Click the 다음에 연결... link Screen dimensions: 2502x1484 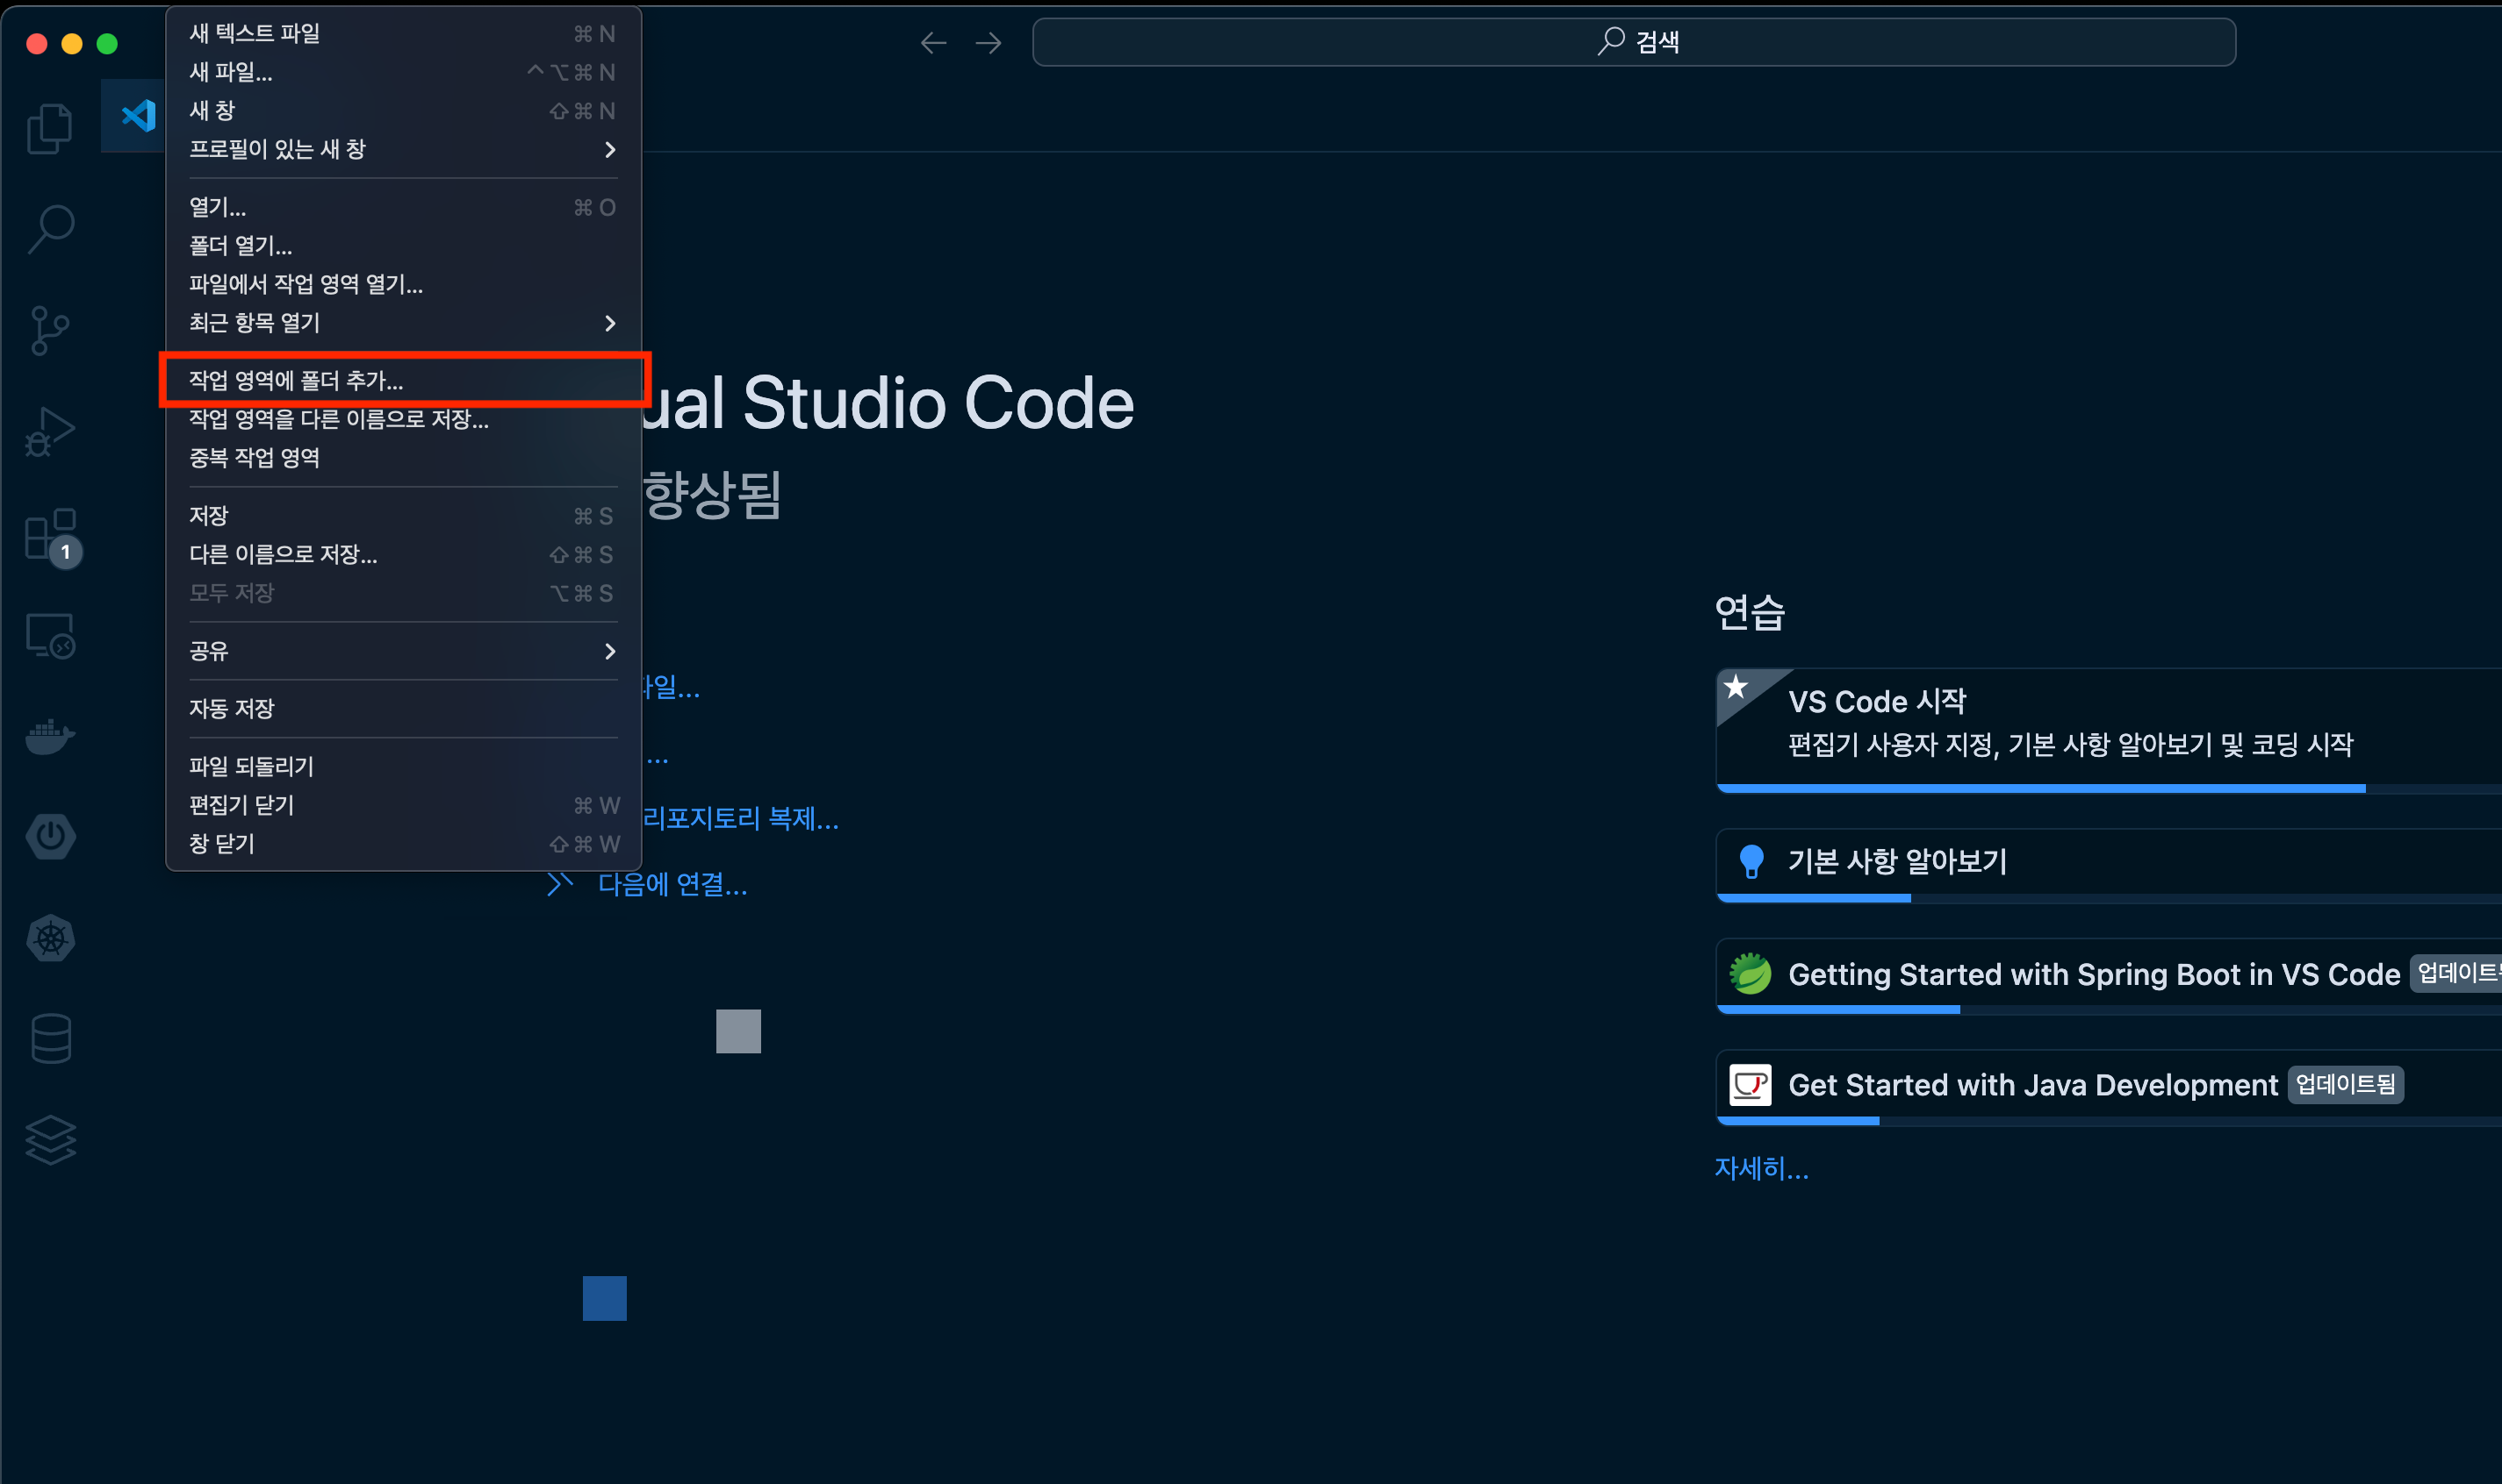[x=672, y=885]
